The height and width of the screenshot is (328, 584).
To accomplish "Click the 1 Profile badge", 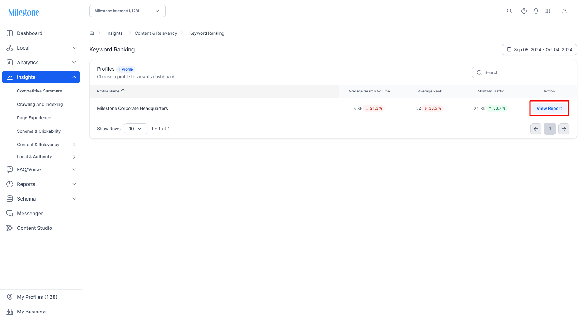I will point(126,69).
